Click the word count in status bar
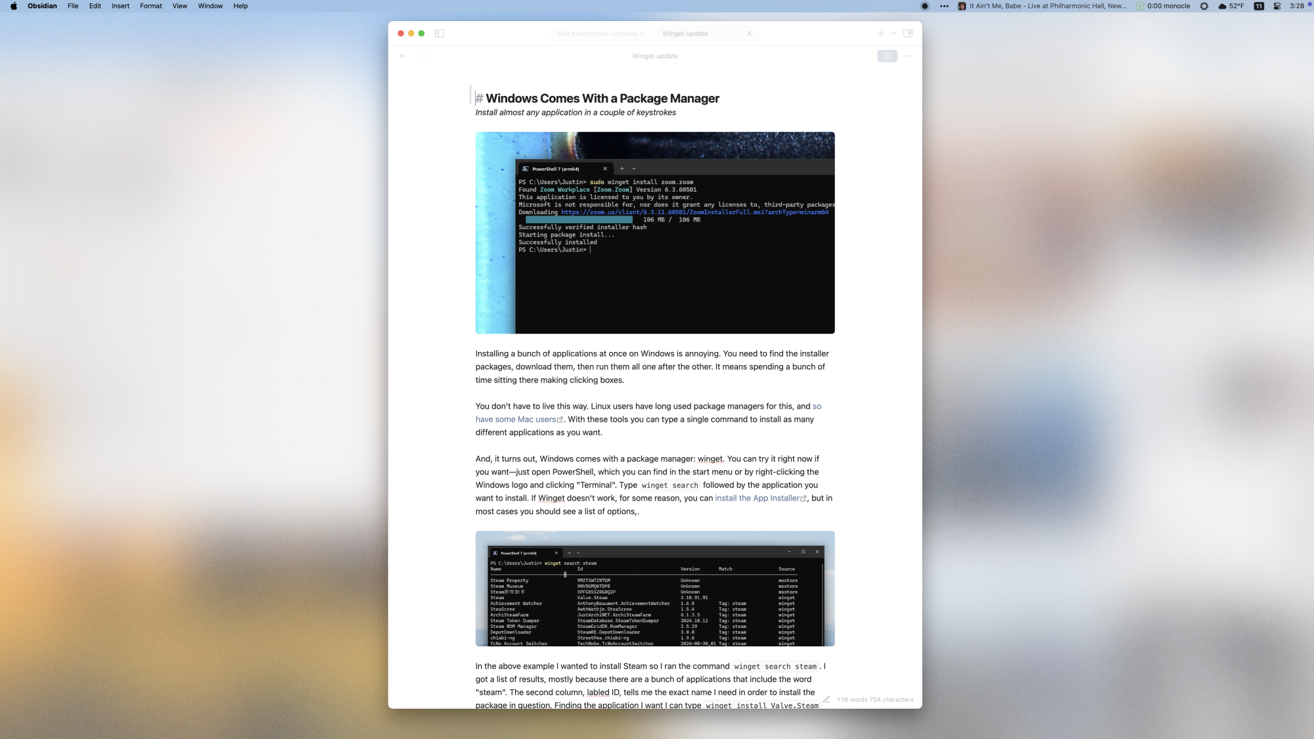 coord(875,700)
